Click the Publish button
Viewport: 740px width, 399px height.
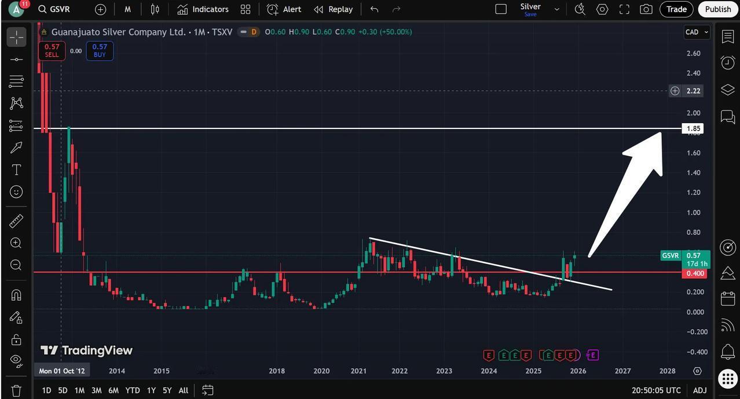tap(718, 9)
